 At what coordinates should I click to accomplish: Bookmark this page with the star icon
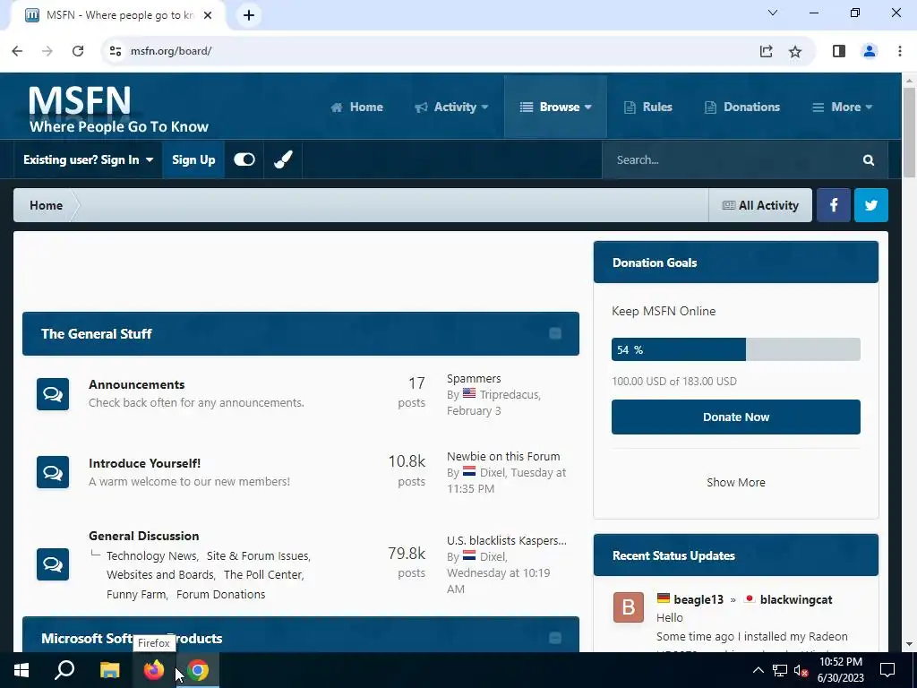click(x=795, y=51)
